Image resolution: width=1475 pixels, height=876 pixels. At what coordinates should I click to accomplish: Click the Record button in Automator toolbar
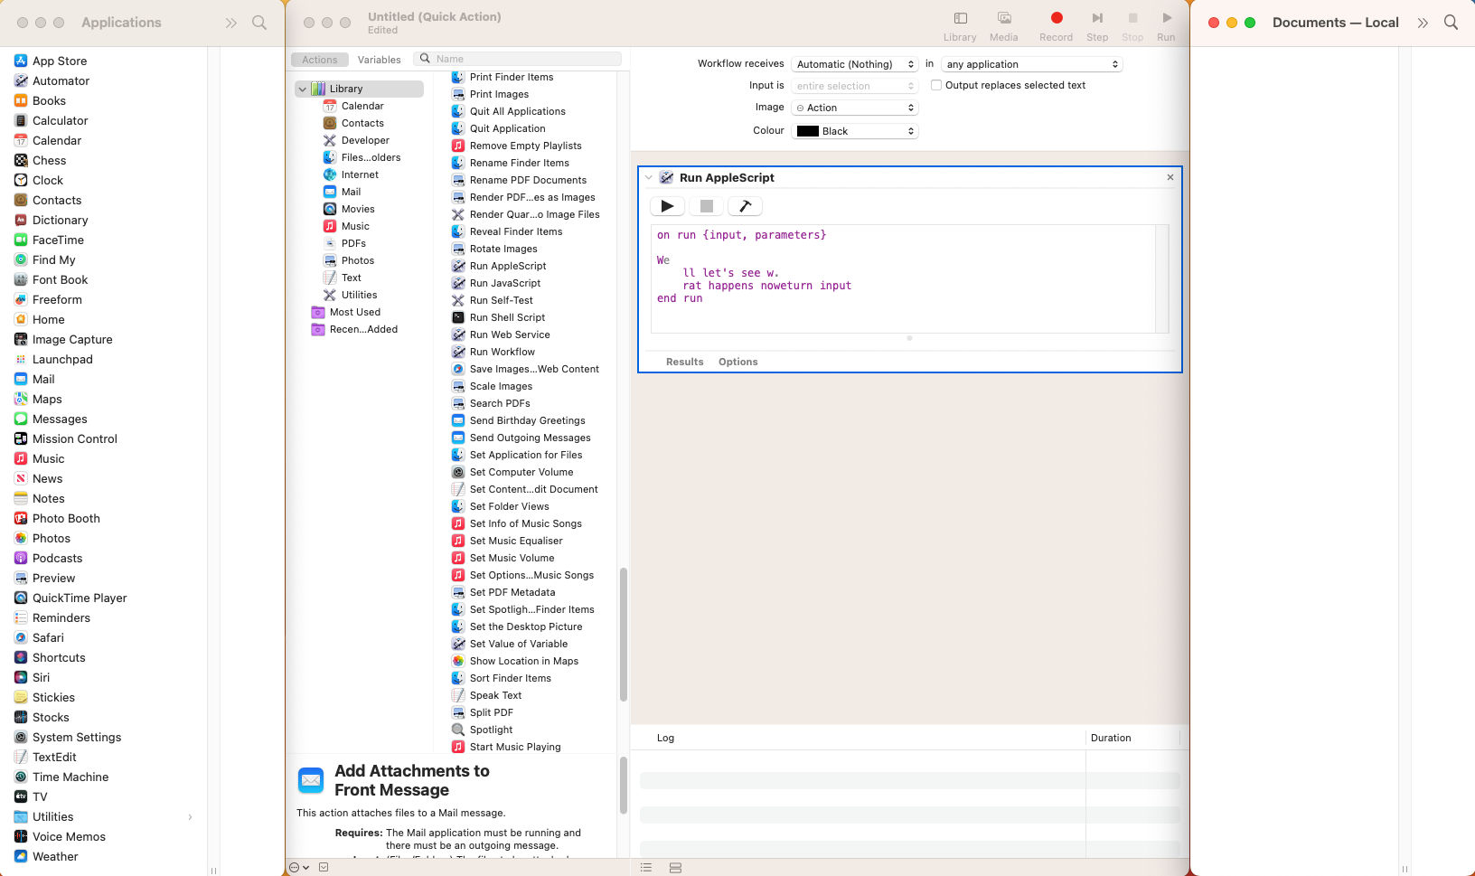coord(1056,25)
